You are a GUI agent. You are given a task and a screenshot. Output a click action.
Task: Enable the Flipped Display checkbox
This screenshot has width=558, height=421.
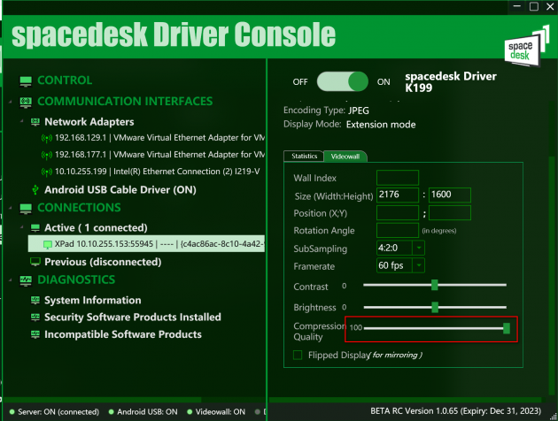(x=298, y=355)
